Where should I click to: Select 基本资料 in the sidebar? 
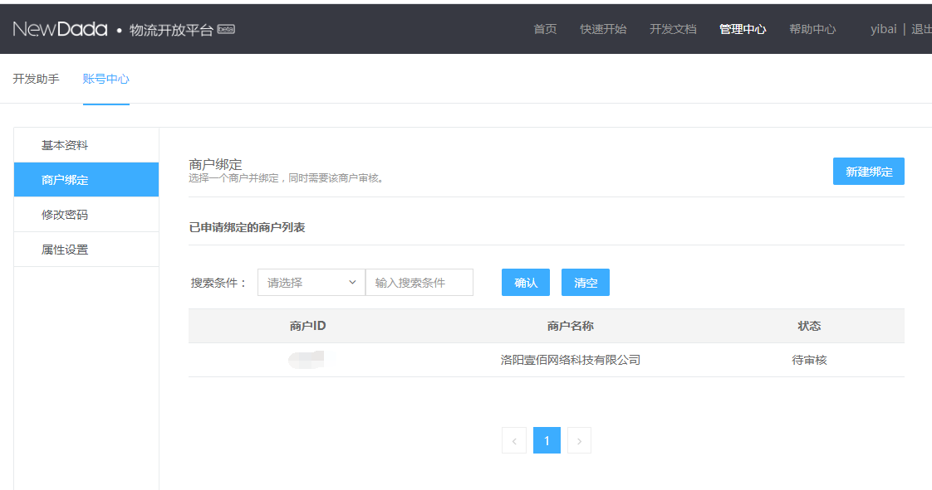[65, 146]
